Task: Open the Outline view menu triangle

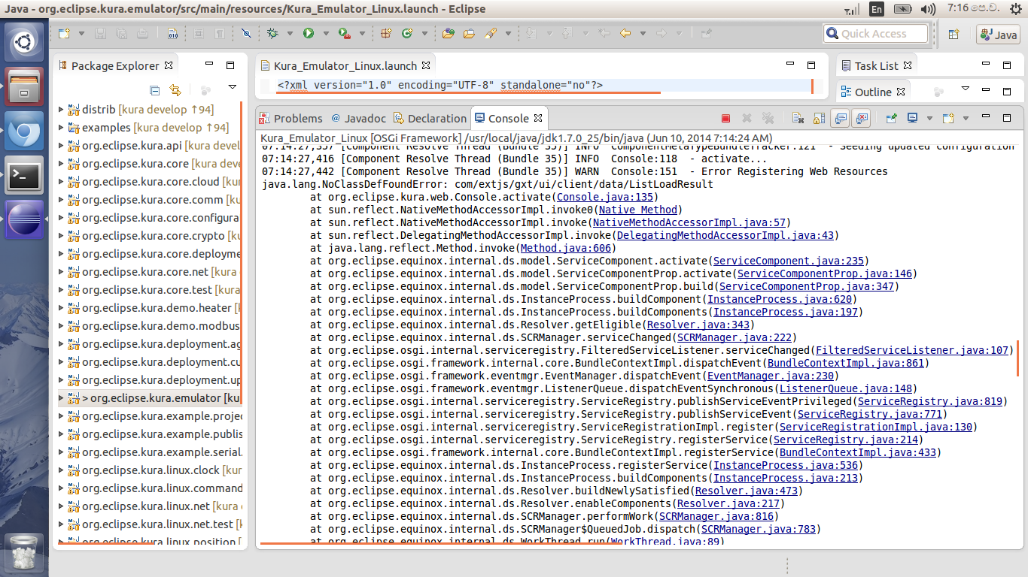Action: pyautogui.click(x=966, y=89)
